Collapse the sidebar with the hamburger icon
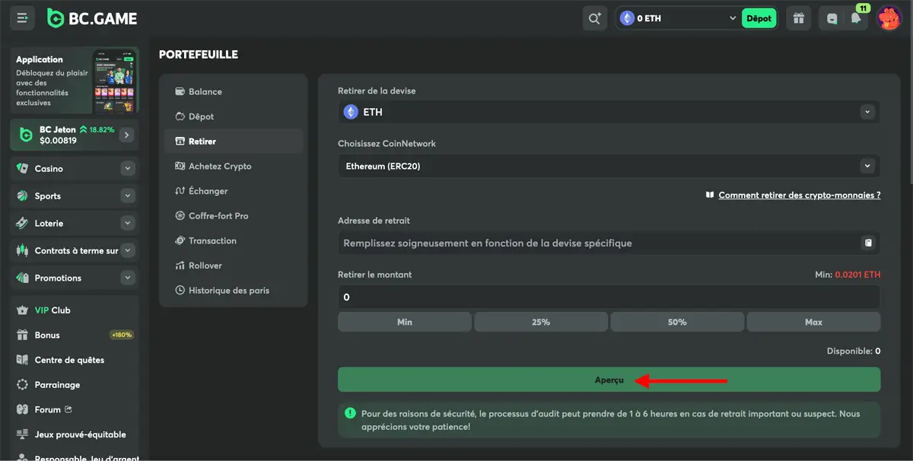The height and width of the screenshot is (461, 913). coord(22,17)
